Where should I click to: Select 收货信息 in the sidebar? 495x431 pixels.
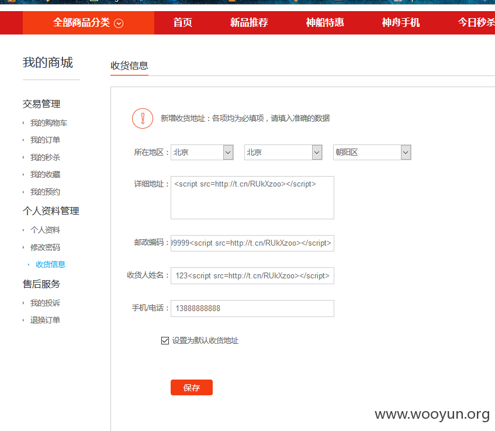click(x=50, y=264)
